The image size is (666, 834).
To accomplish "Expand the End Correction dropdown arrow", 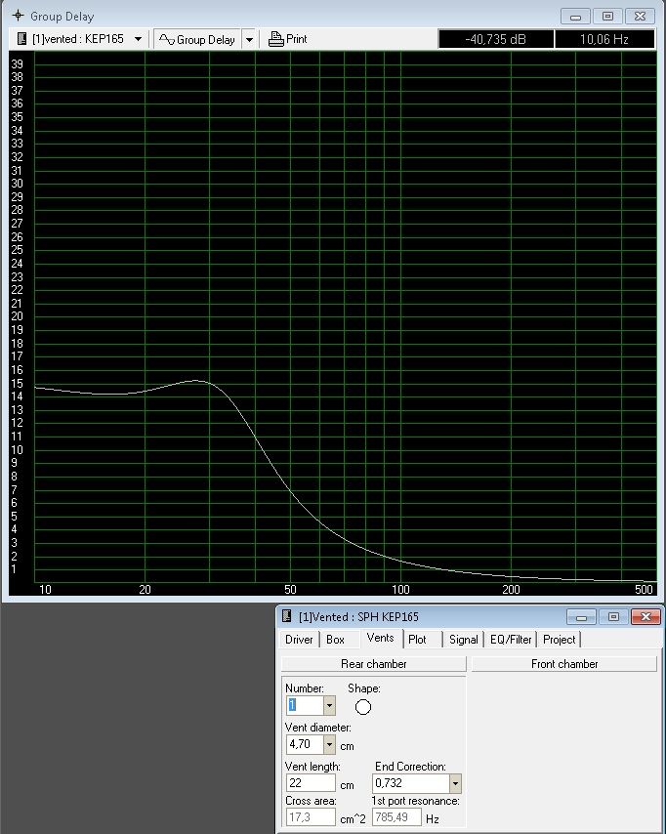I will pyautogui.click(x=455, y=783).
